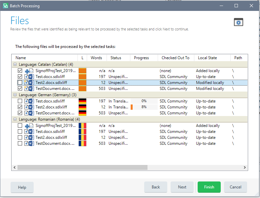Click the green Finish button
Viewport: 260px width, 198px height.
tap(209, 187)
